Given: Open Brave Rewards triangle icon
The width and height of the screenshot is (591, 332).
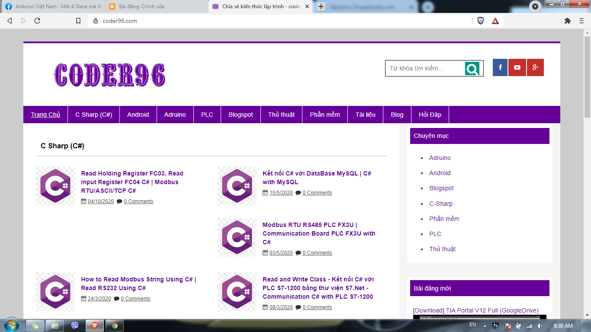Looking at the screenshot, I should (495, 21).
